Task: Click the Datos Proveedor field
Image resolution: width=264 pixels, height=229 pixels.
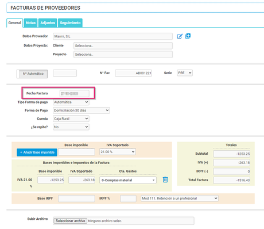Action: pyautogui.click(x=112, y=36)
